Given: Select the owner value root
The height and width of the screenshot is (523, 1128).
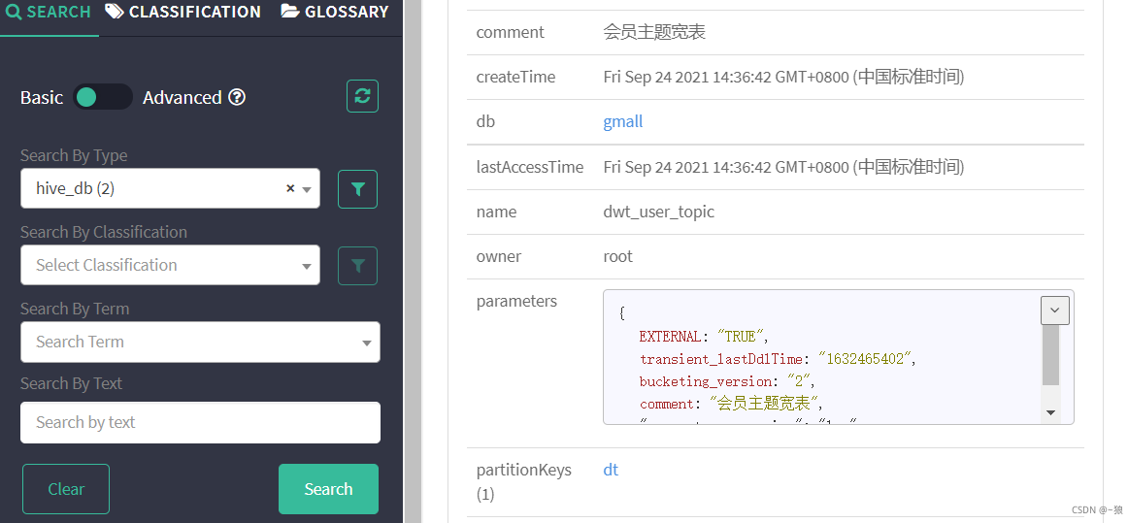Looking at the screenshot, I should tap(618, 256).
